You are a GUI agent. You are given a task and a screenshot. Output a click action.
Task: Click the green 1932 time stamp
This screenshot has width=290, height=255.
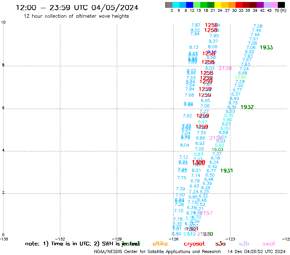[247, 107]
